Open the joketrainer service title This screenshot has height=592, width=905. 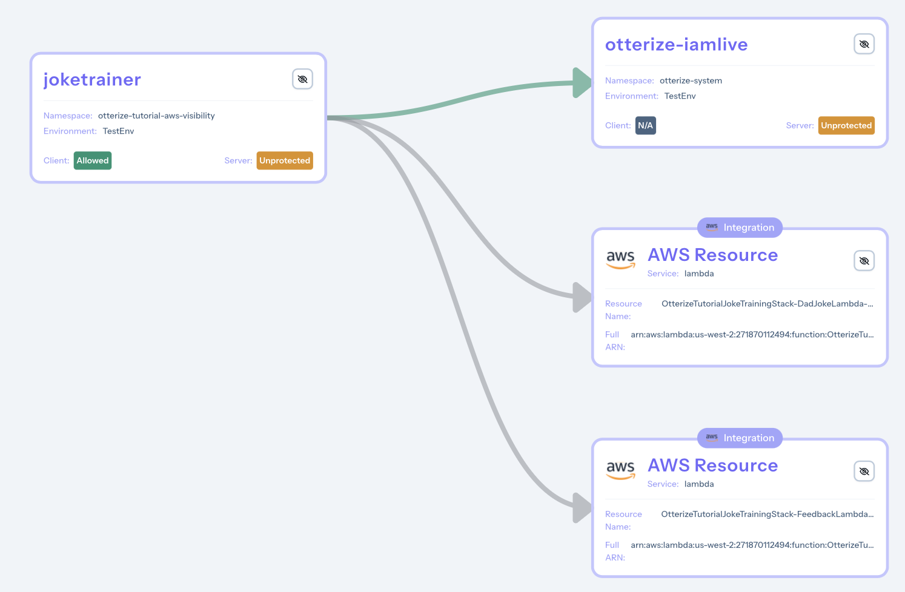[92, 80]
